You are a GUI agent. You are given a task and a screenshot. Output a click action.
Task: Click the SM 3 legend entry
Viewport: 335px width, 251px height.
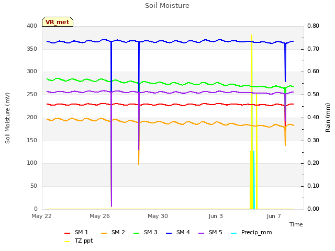[146, 232]
